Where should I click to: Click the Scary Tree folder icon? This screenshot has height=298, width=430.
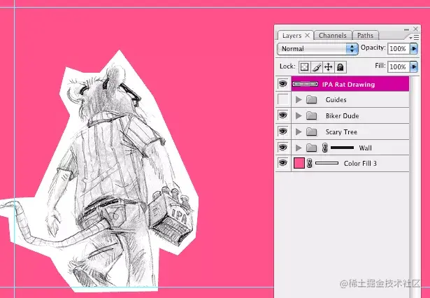[x=311, y=132]
